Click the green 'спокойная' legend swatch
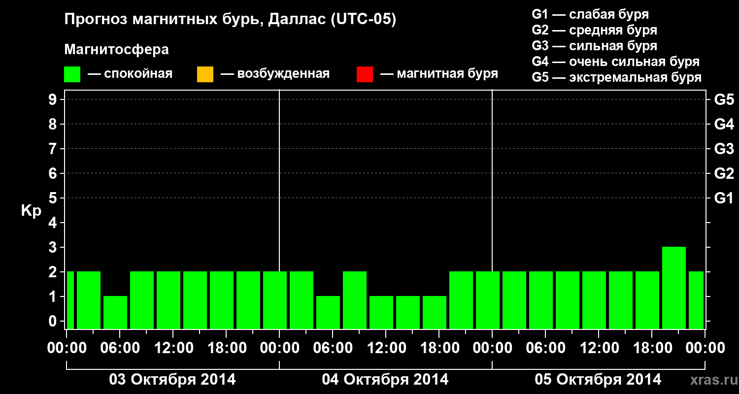The image size is (739, 394). pos(72,74)
